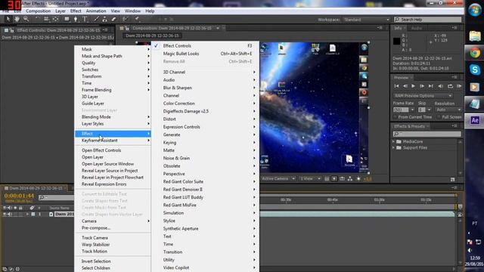Screen dimensions: 484x272
Task: Select the Clone Stamp tool
Action: tap(105, 19)
